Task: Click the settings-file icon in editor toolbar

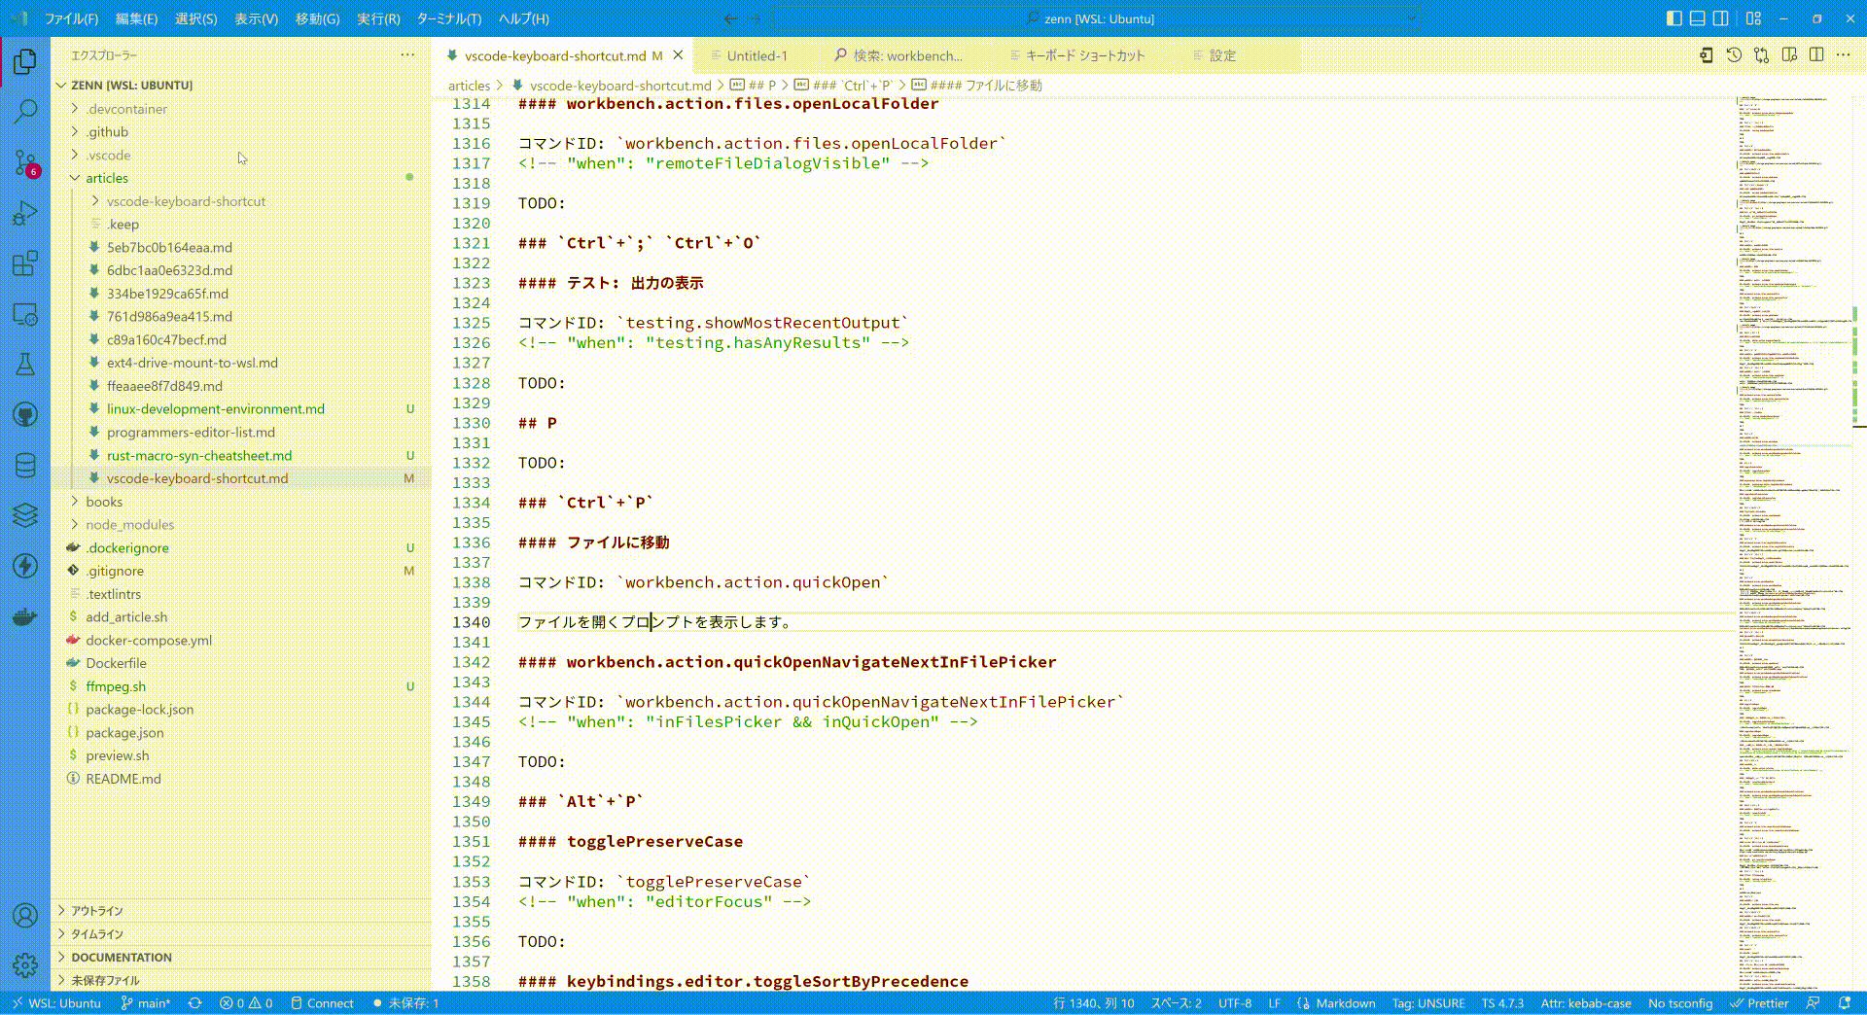Action: (x=1707, y=55)
